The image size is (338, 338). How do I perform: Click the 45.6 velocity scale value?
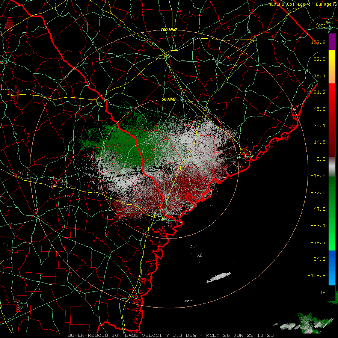click(320, 109)
